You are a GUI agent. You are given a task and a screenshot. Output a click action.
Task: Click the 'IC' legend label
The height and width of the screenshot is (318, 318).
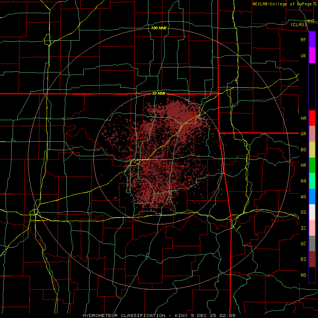click(x=303, y=228)
